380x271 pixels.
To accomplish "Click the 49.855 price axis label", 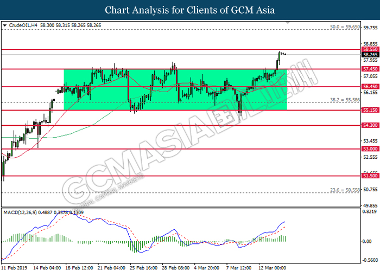I will (370, 205).
